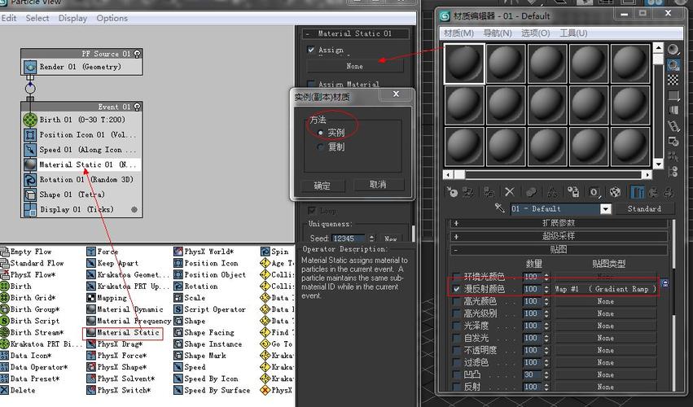Toggle checkered background in material editor
Image resolution: width=693 pixels, height=407 pixels.
coord(673,80)
